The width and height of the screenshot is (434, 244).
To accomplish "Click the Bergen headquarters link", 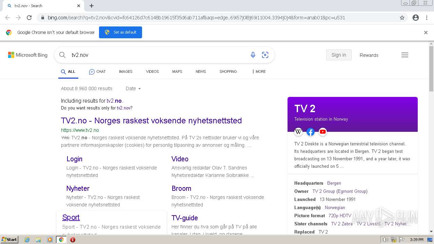I will click(334, 183).
